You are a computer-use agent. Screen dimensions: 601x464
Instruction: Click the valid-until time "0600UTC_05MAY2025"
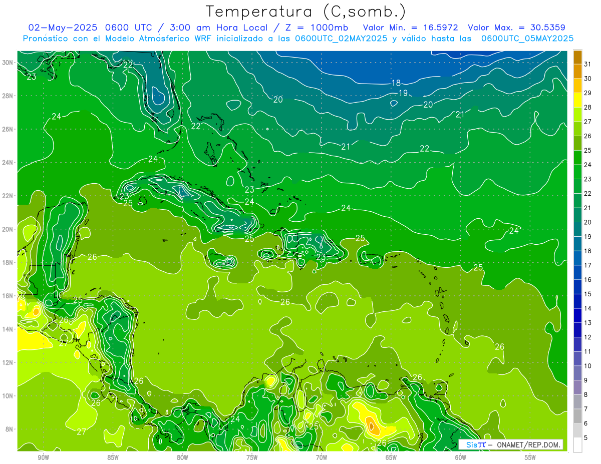click(x=527, y=39)
